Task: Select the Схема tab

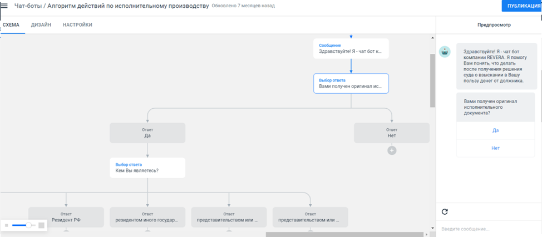Action: coord(11,25)
